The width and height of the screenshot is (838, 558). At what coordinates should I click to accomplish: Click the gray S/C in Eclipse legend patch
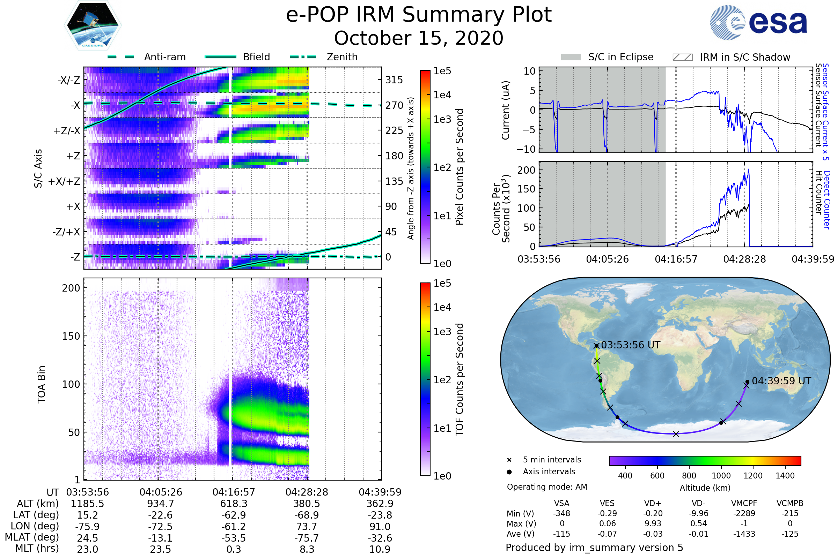571,57
